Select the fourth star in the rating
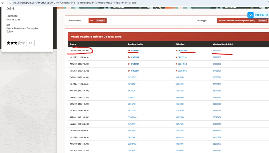The width and height of the screenshot is (269, 153). (19, 43)
